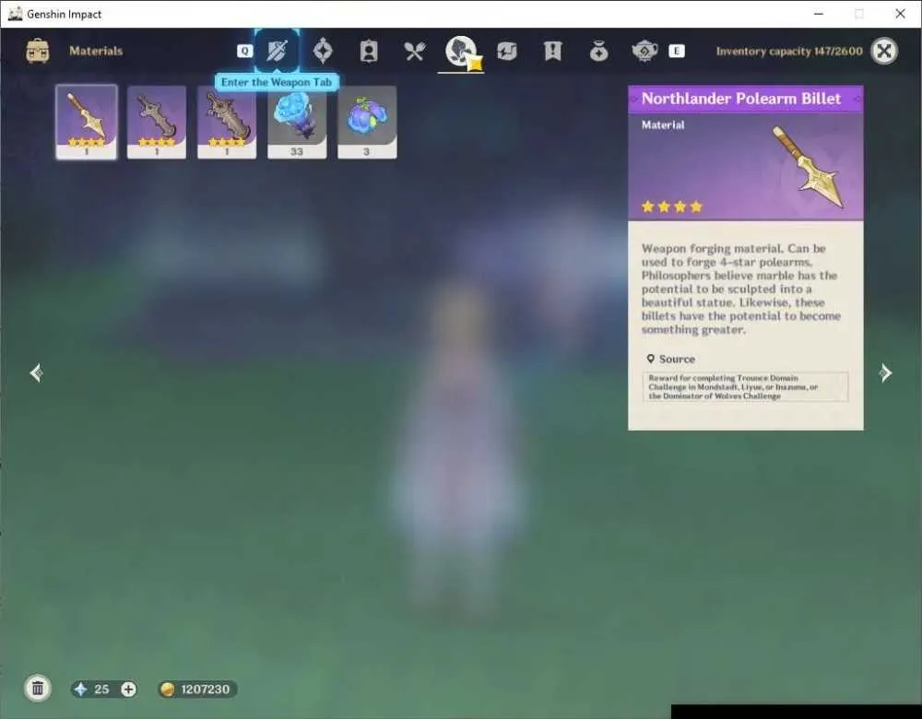This screenshot has height=719, width=922.
Task: Switch to the Food tab fork-and-knife icon
Action: click(415, 51)
